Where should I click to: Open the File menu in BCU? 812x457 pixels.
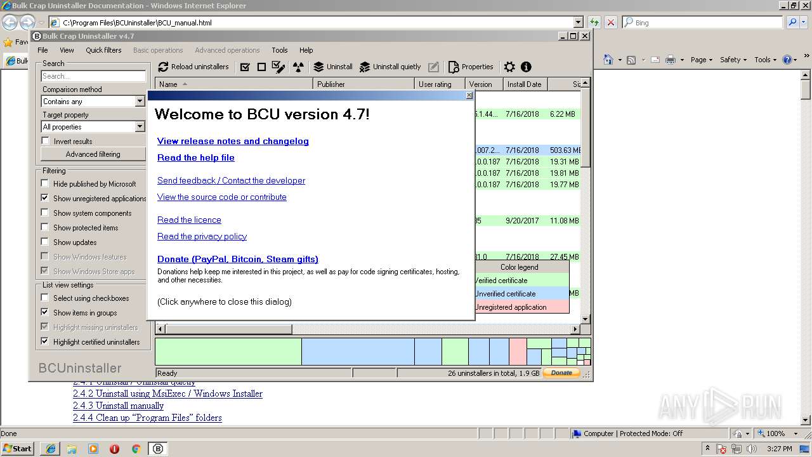(43, 50)
